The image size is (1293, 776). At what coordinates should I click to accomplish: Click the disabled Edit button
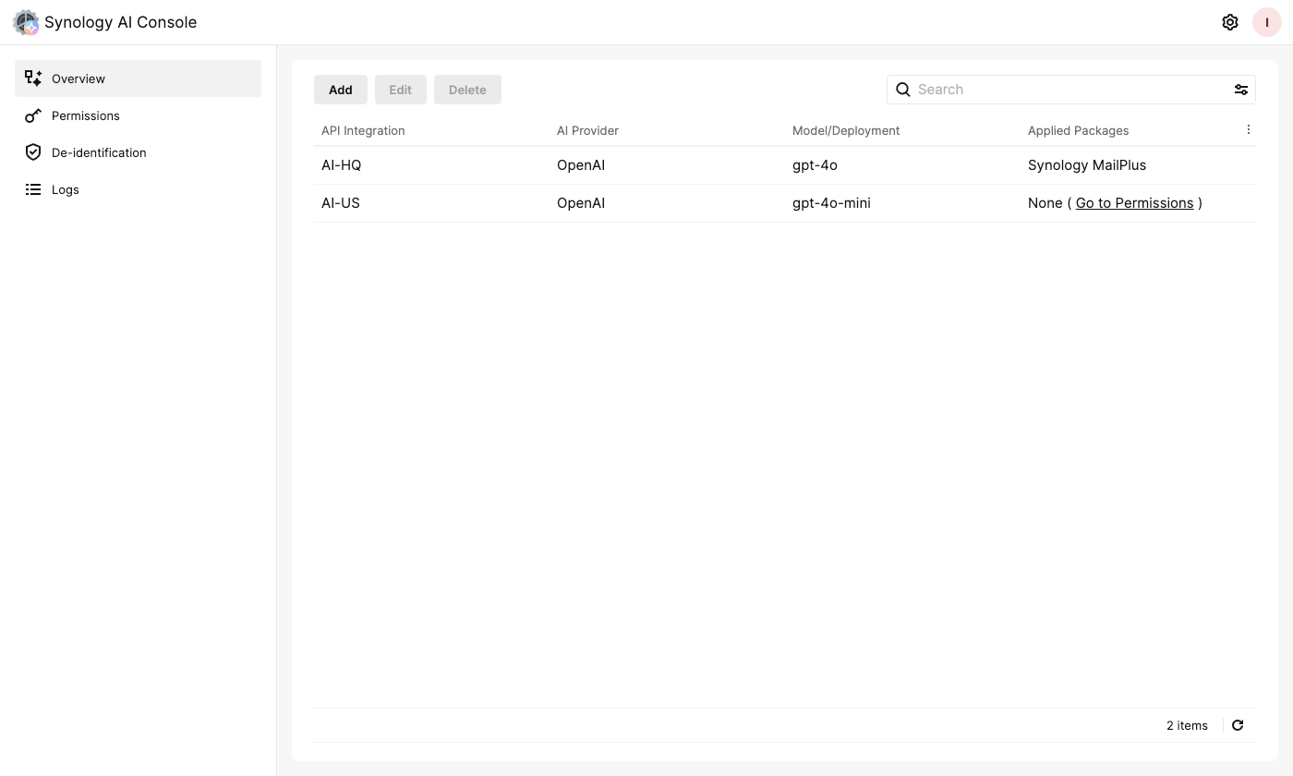(x=400, y=90)
